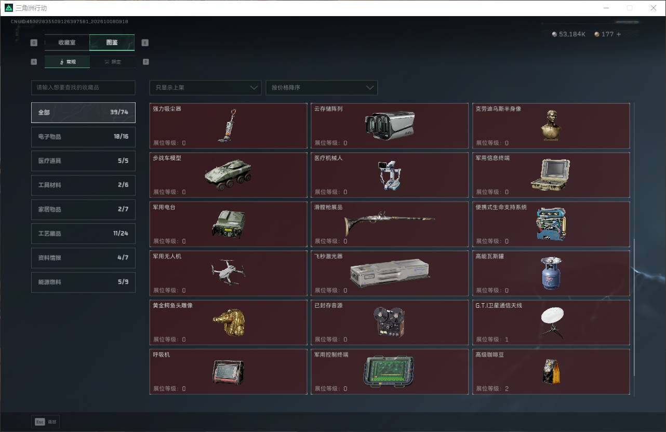Image resolution: width=666 pixels, height=432 pixels.
Task: Select the 医疗机械人 medical robot icon
Action: click(x=390, y=174)
